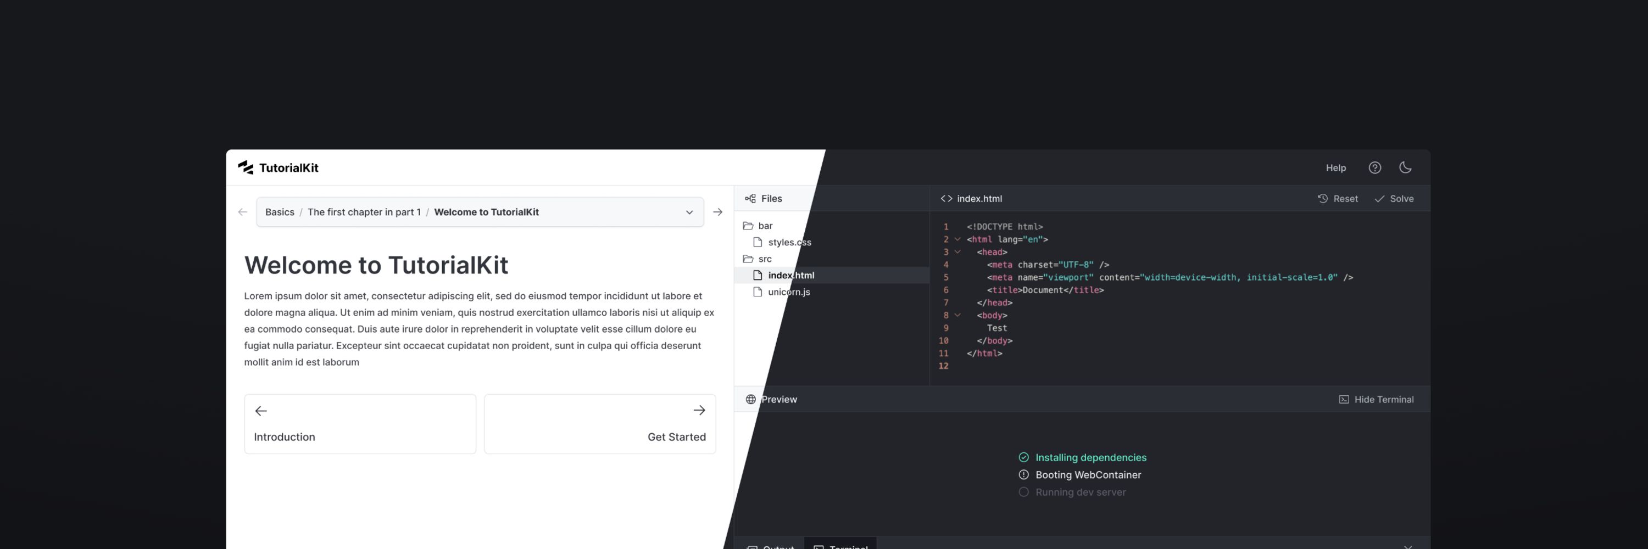Collapse the src folder
Screen dimensions: 1648x549
pos(758,259)
